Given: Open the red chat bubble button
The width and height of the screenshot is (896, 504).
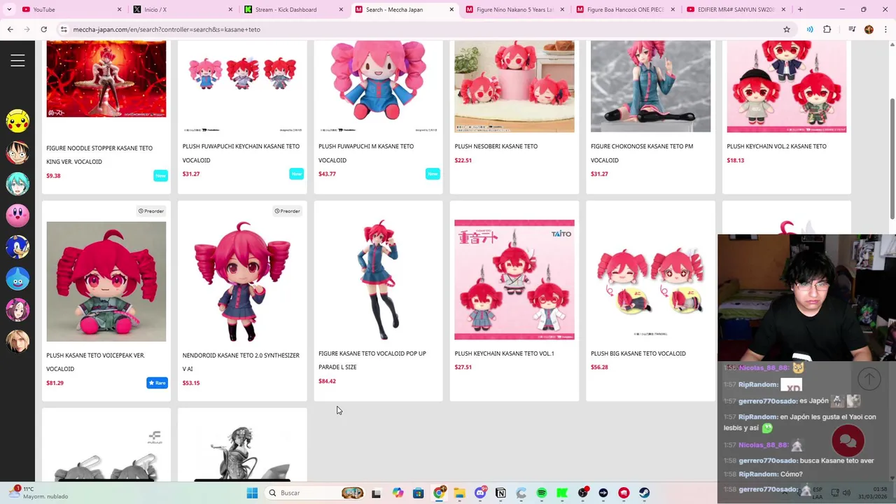Looking at the screenshot, I should click(x=848, y=441).
